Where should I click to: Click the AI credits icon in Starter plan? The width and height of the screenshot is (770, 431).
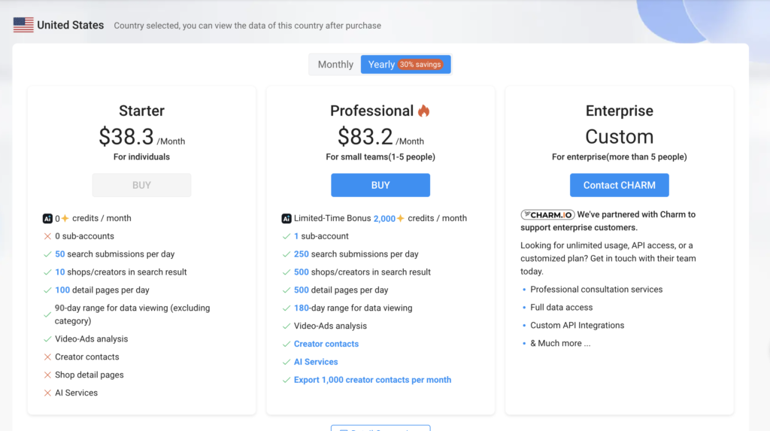[x=47, y=218]
